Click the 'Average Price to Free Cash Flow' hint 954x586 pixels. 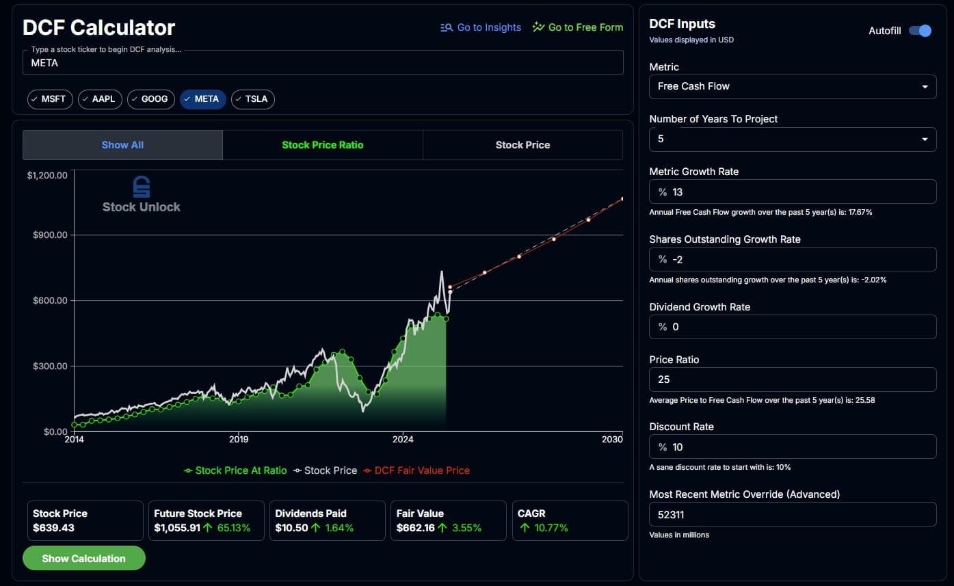[762, 400]
